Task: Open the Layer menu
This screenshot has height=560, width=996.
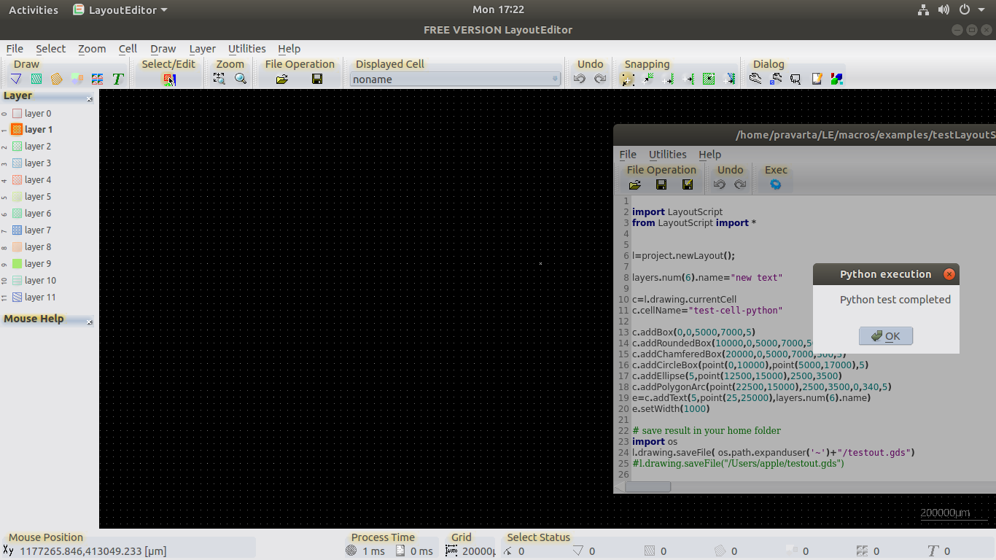Action: [203, 49]
